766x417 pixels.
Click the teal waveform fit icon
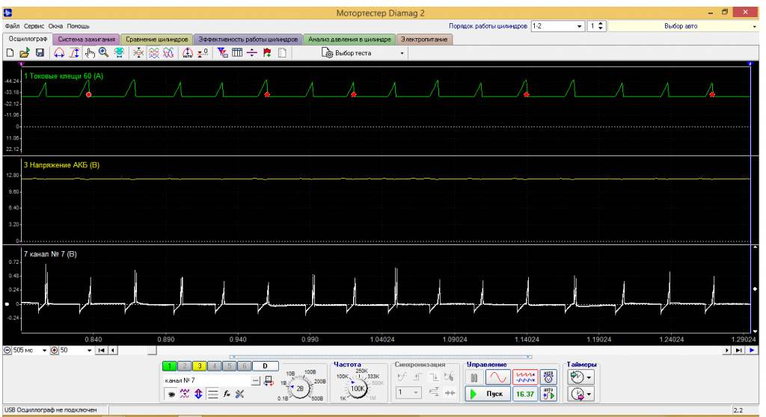tap(119, 53)
